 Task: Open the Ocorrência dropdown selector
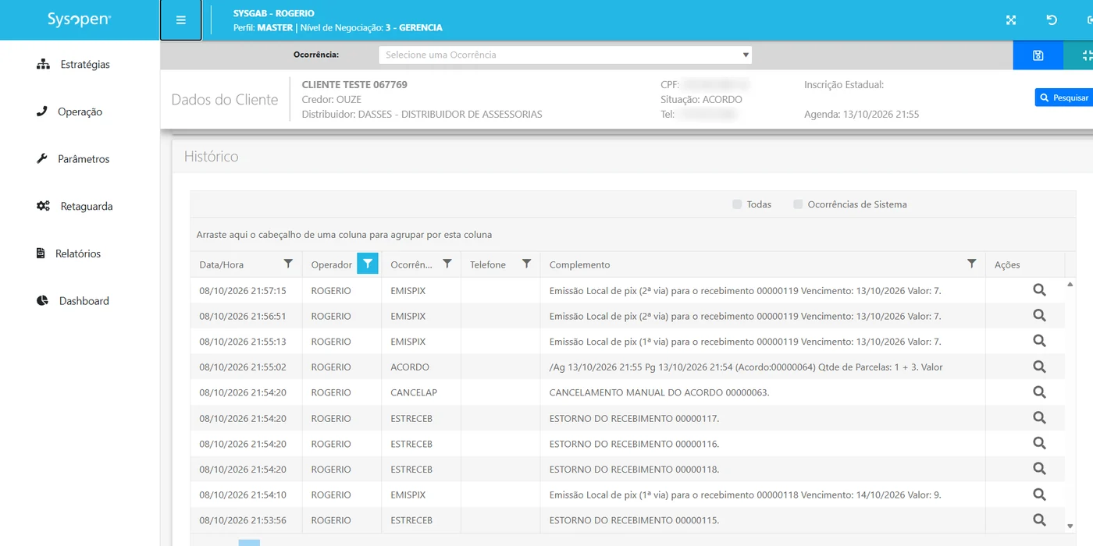pos(565,55)
